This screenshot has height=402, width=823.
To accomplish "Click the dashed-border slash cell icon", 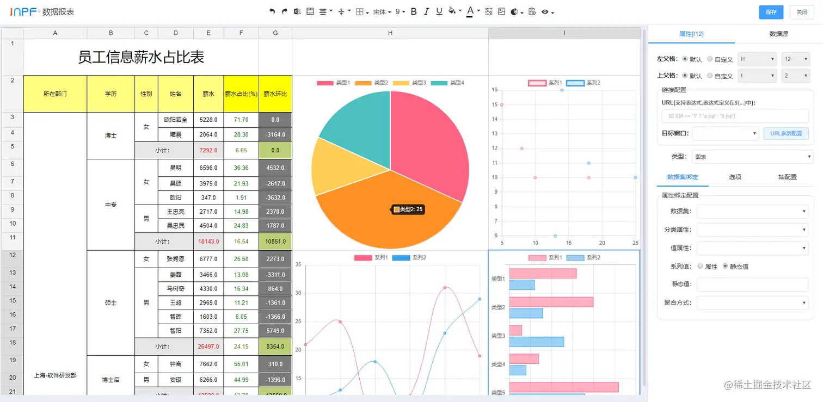I will [489, 11].
